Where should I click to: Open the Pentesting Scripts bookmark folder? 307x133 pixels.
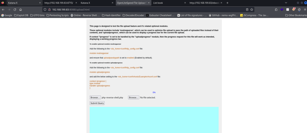click(x=58, y=15)
